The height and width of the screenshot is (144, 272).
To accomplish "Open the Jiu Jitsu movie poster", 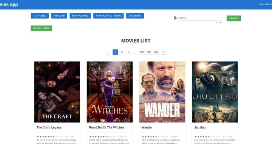I will (x=215, y=92).
